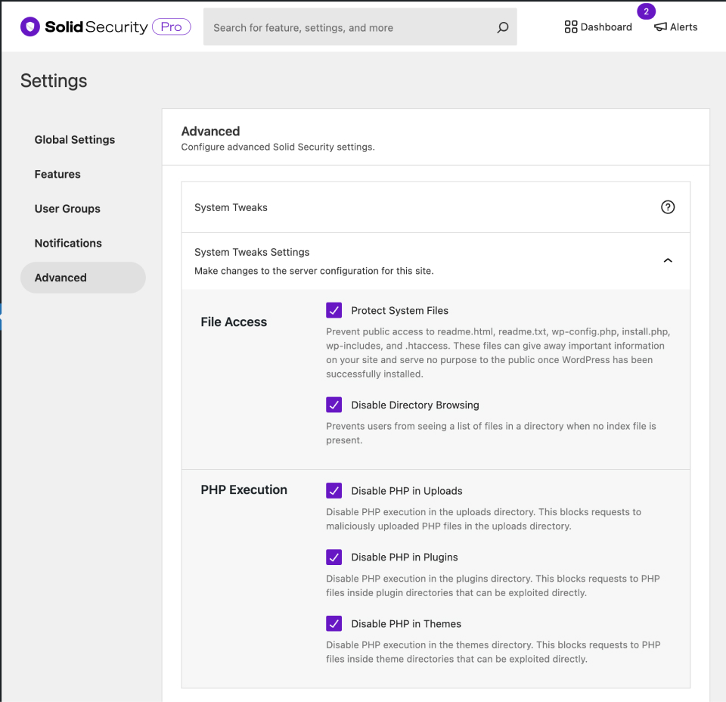Select the Advanced settings tab
Image resolution: width=726 pixels, height=702 pixels.
pos(60,278)
